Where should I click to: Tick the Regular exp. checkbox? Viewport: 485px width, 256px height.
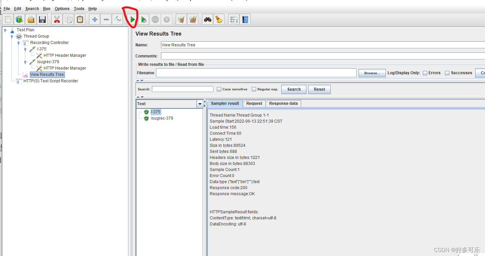coord(254,89)
